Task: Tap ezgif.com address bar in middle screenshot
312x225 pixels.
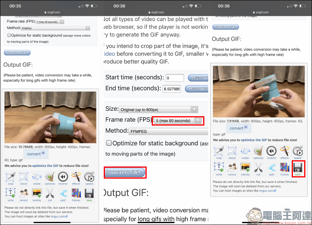Action: [x=156, y=12]
